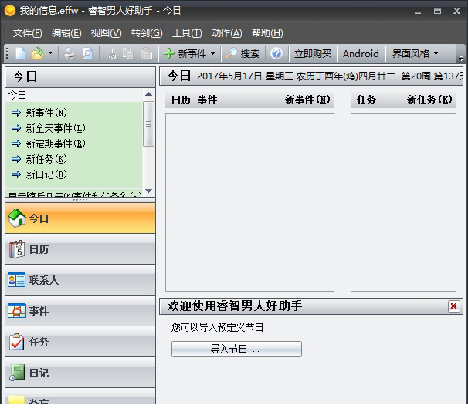
Task: Click the smiley app icon in title bar
Action: click(9, 11)
